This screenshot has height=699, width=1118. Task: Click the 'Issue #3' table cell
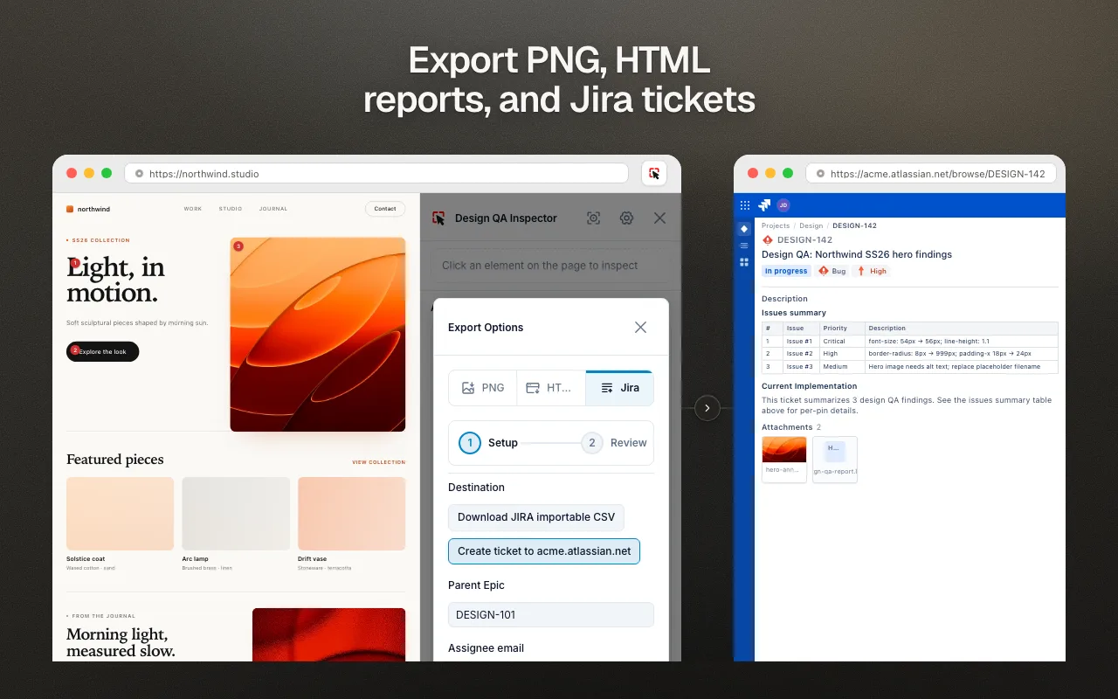point(801,366)
